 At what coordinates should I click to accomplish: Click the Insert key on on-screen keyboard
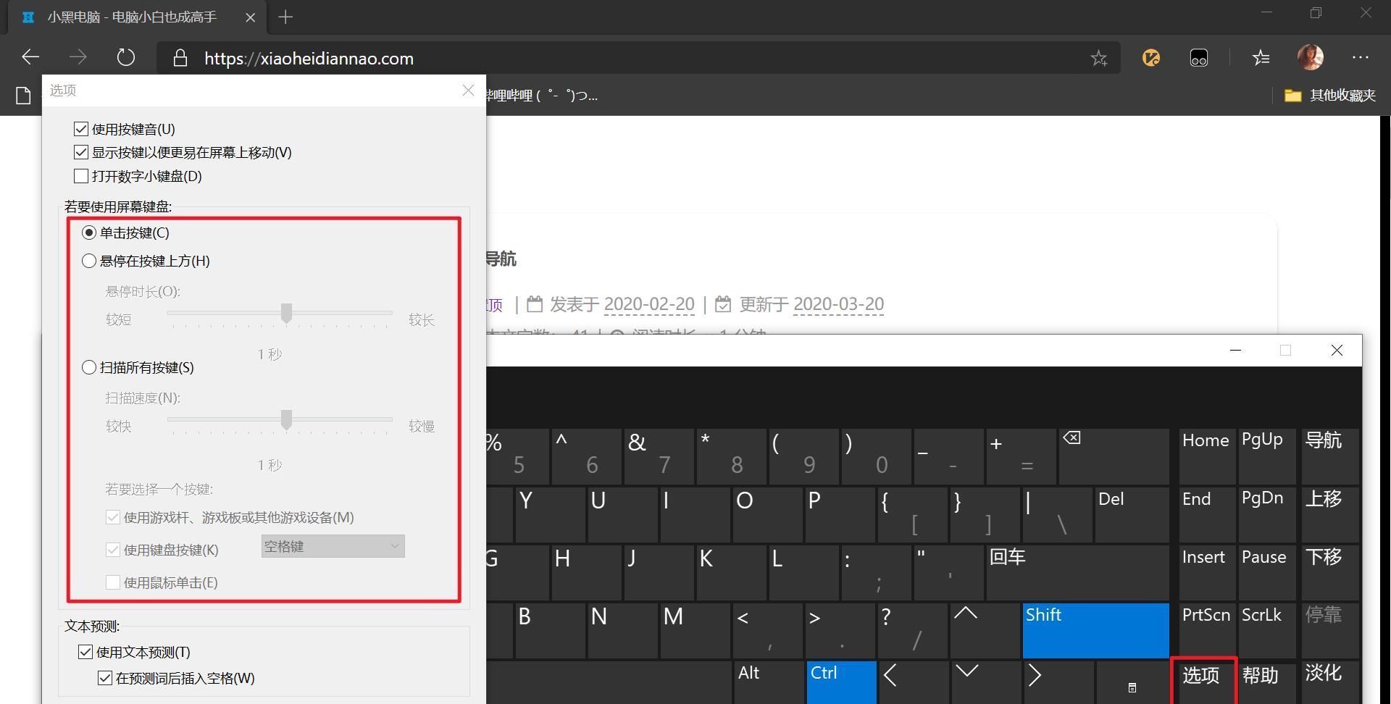tap(1207, 572)
